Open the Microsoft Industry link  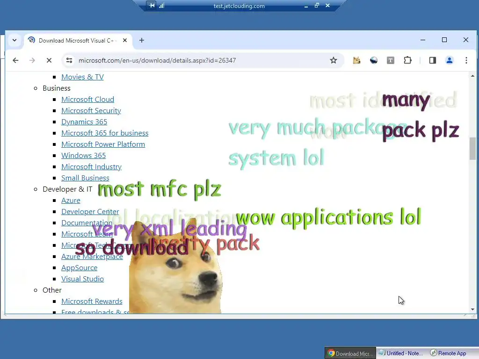coord(91,167)
